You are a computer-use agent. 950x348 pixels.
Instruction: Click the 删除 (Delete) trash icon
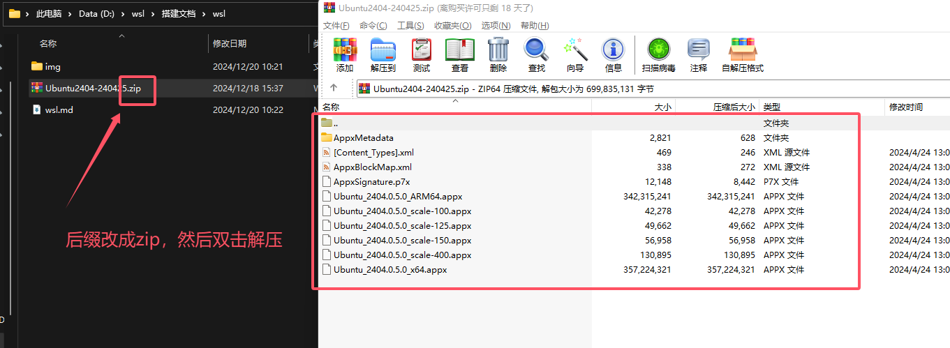click(x=498, y=50)
